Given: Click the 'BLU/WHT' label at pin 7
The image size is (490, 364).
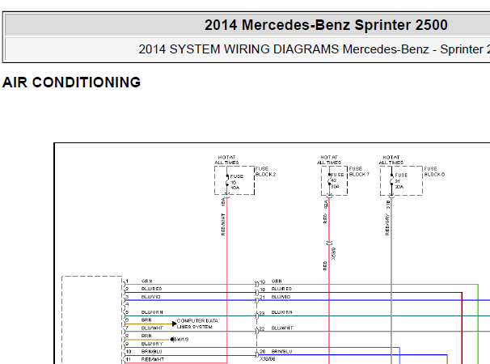Looking at the screenshot, I should (x=152, y=328).
